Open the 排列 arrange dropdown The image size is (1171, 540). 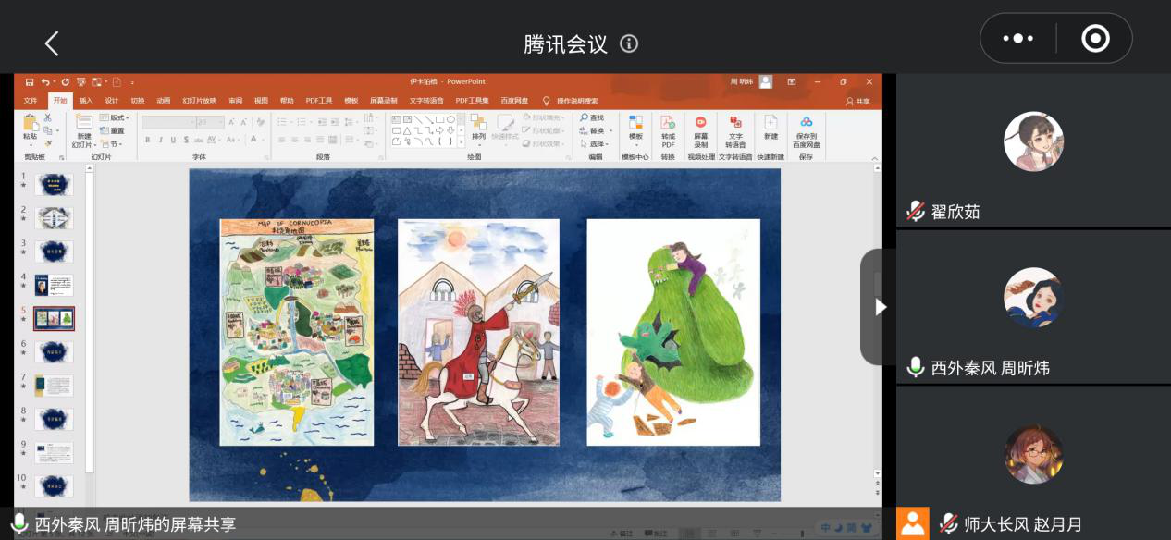478,129
